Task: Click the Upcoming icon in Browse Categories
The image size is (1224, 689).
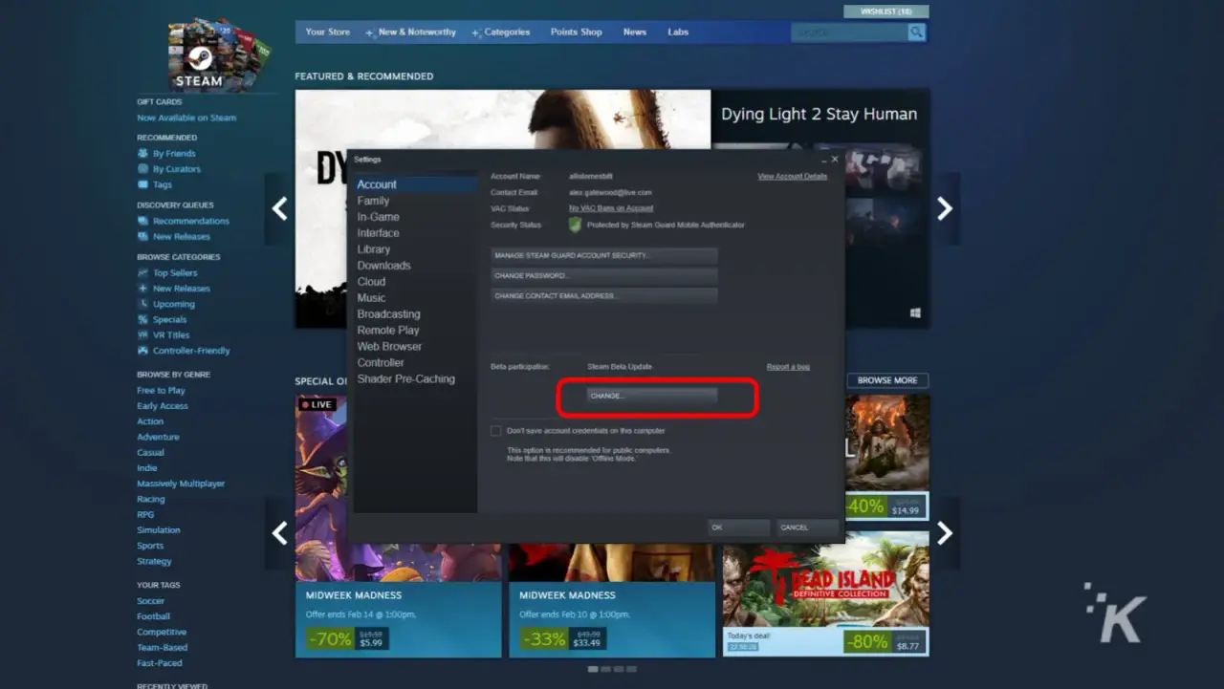Action: [x=143, y=304]
